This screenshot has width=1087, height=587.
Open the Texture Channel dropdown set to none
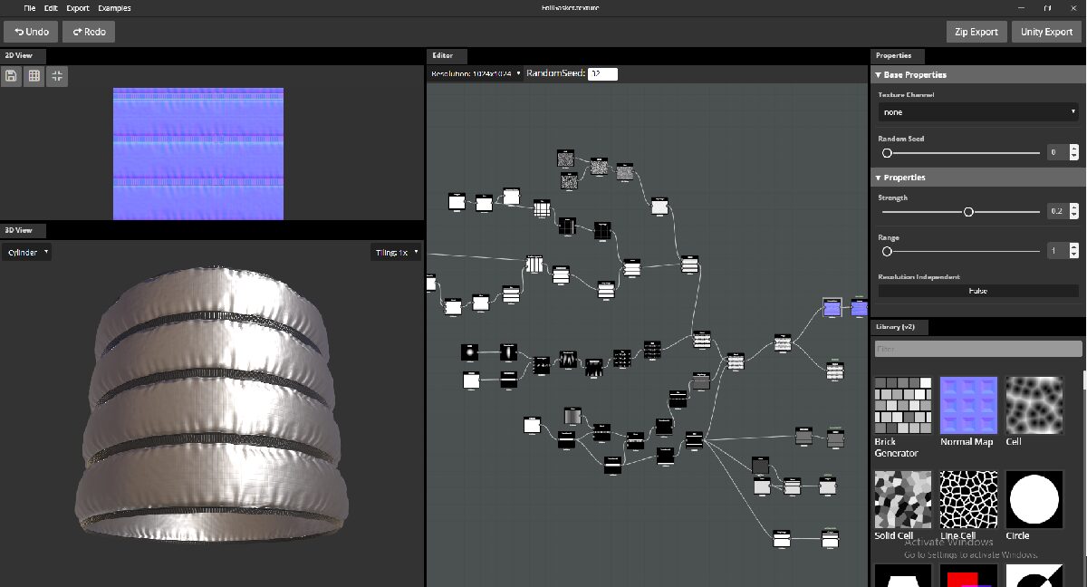tap(977, 111)
